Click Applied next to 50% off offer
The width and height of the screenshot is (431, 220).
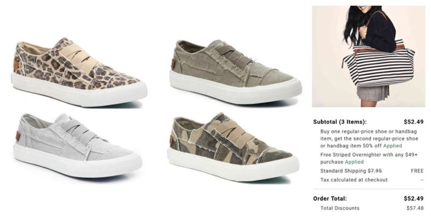coord(393,146)
